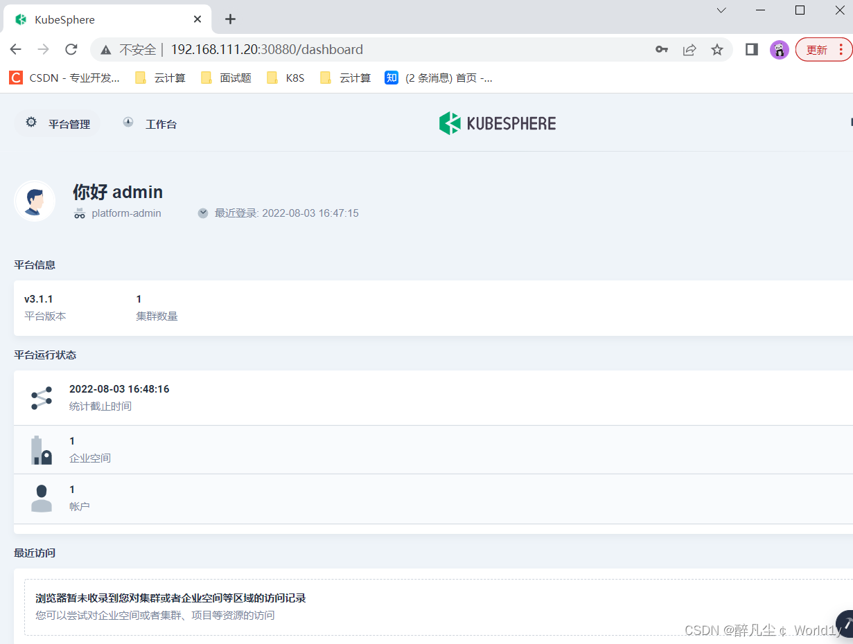
Task: Close the KubeSphere browser tab
Action: coord(197,19)
